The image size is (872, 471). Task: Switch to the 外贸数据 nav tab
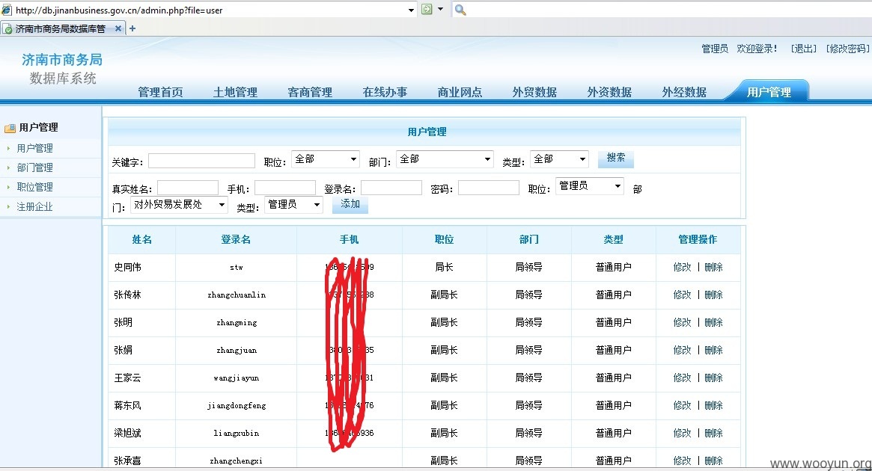tap(534, 92)
